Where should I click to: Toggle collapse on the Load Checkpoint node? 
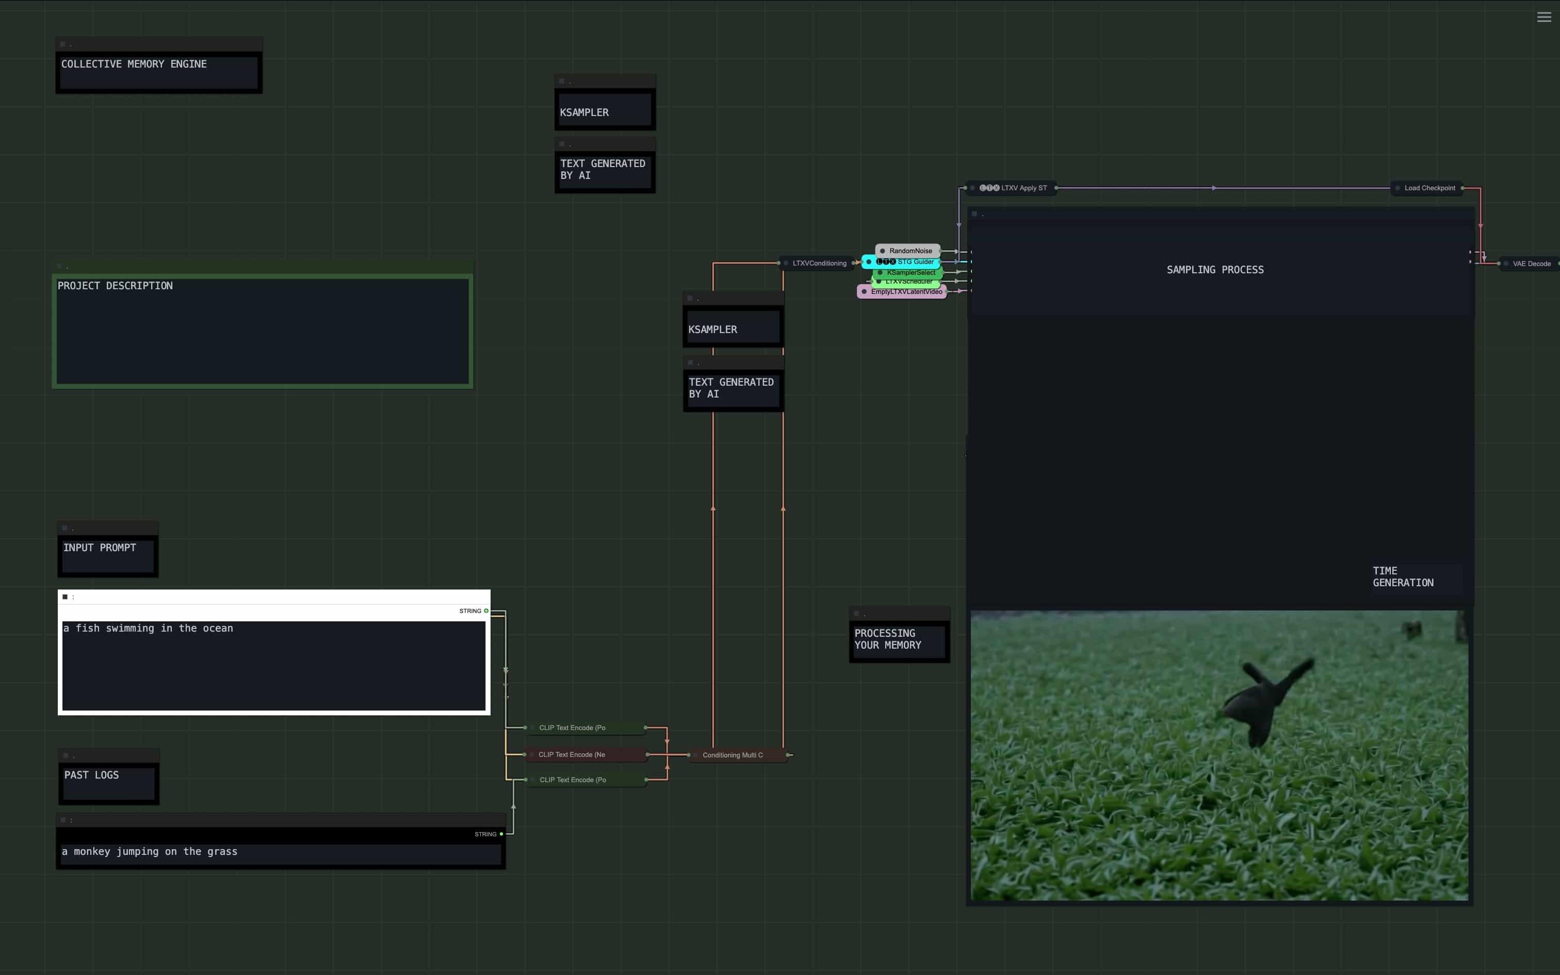1398,188
